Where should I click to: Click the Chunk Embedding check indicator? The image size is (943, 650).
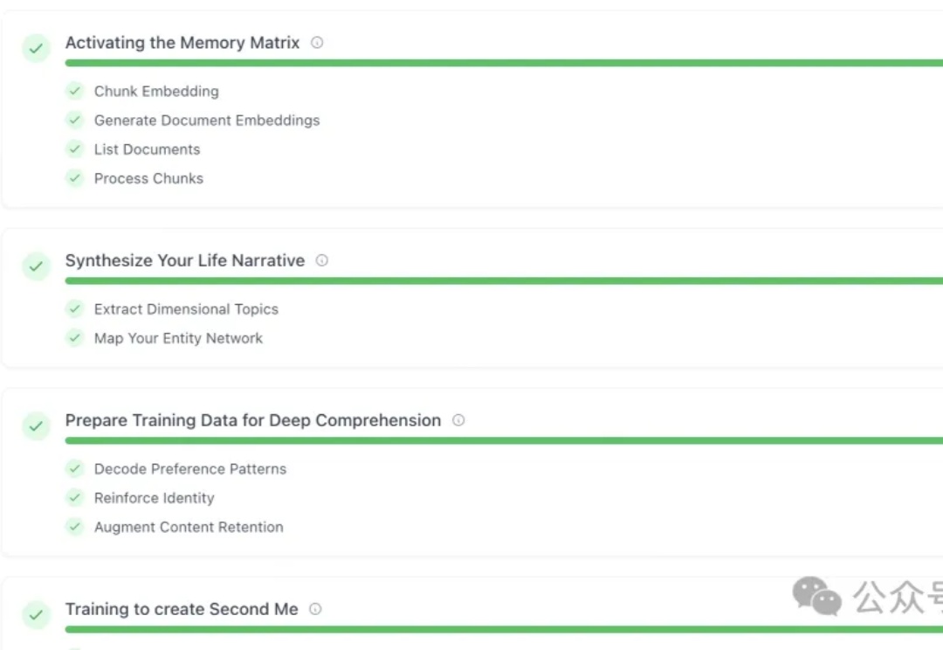click(x=74, y=91)
